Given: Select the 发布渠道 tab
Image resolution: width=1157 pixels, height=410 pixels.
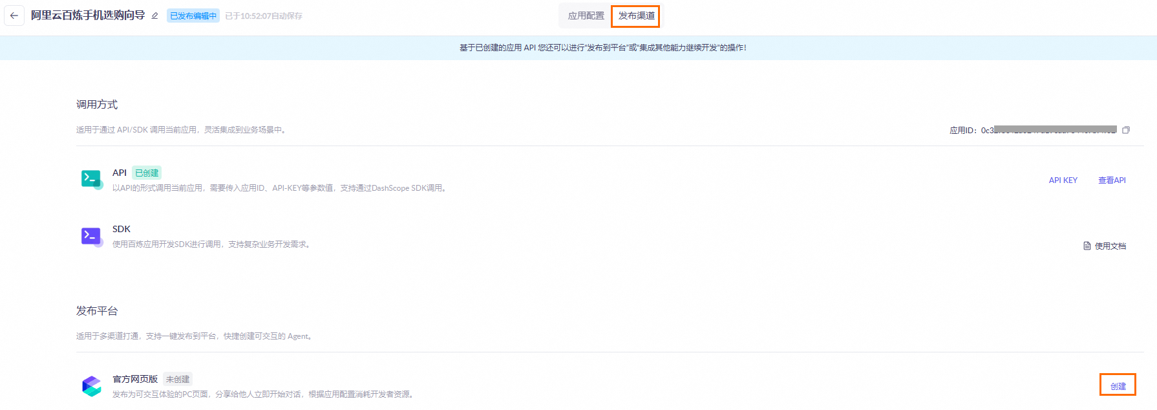Looking at the screenshot, I should 636,16.
